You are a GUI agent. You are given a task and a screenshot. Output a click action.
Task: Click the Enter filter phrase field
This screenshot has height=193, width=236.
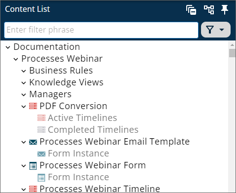[x=101, y=30]
